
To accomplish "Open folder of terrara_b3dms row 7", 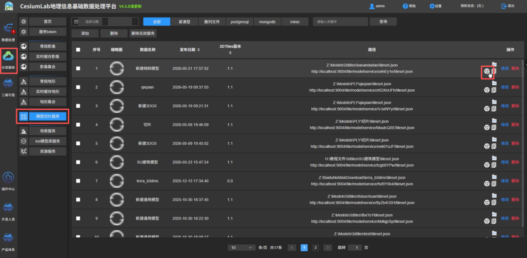I will click(494, 177).
